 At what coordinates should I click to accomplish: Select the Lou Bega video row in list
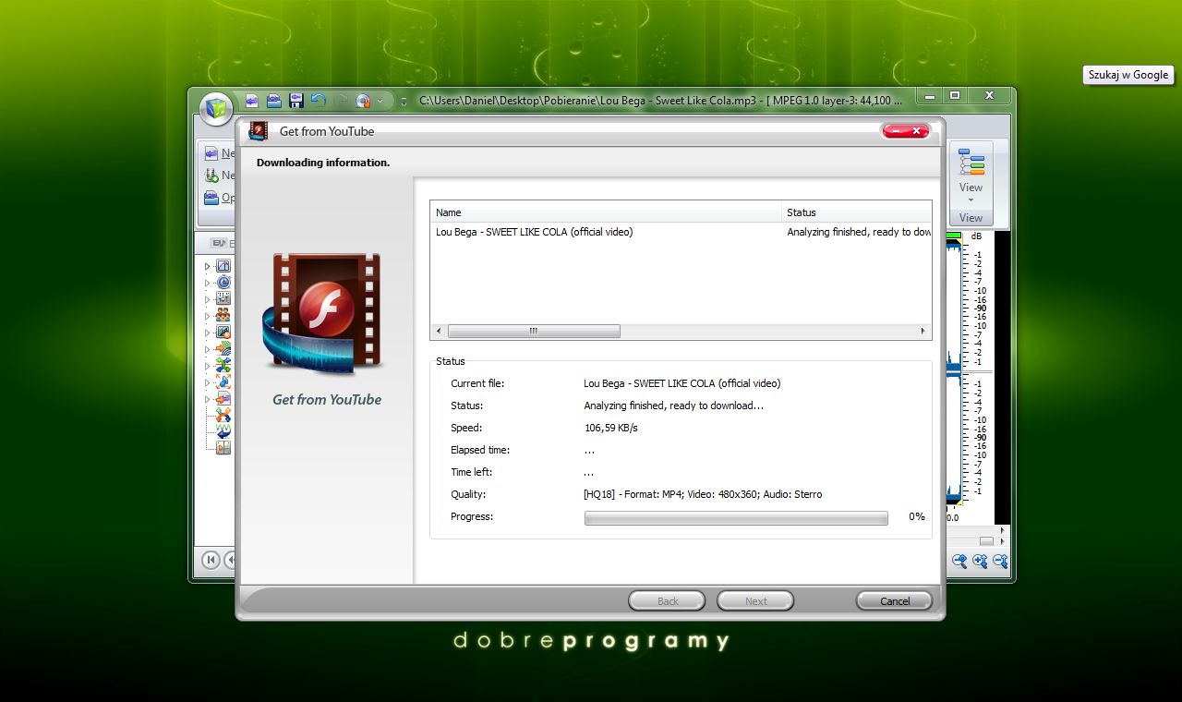681,232
